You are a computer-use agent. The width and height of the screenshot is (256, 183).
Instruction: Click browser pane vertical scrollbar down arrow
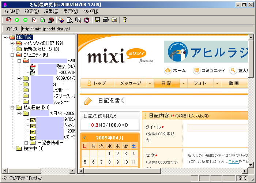click(x=251, y=165)
